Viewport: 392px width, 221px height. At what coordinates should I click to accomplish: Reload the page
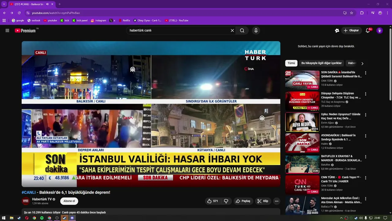pyautogui.click(x=19, y=13)
